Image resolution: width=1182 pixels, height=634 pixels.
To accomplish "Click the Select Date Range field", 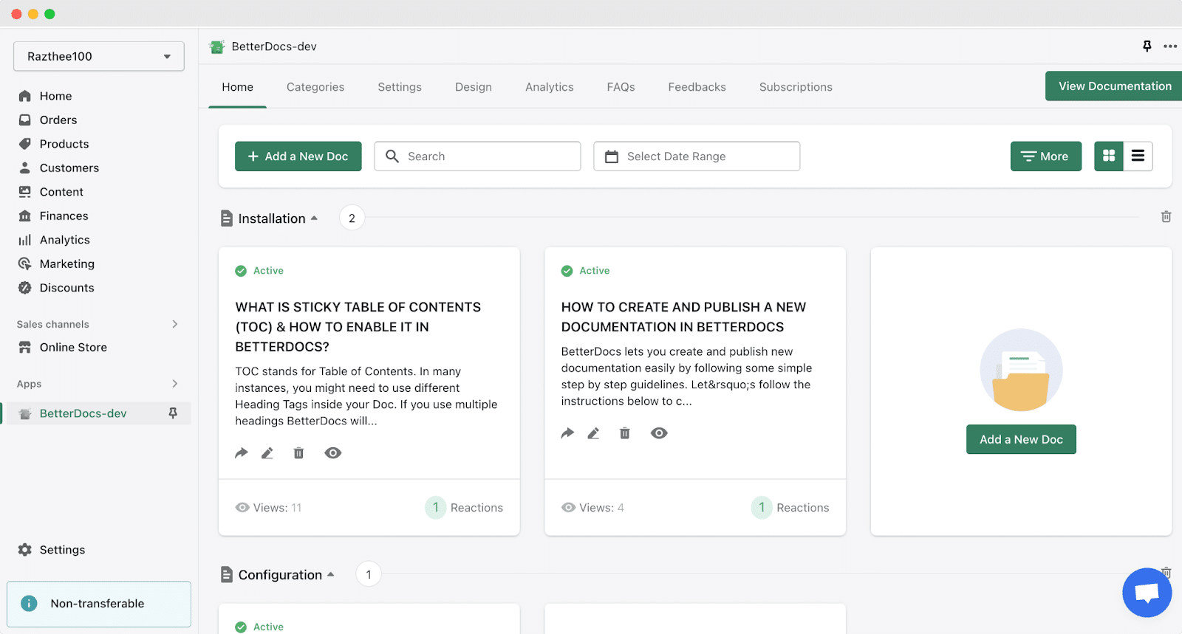I will tap(697, 156).
